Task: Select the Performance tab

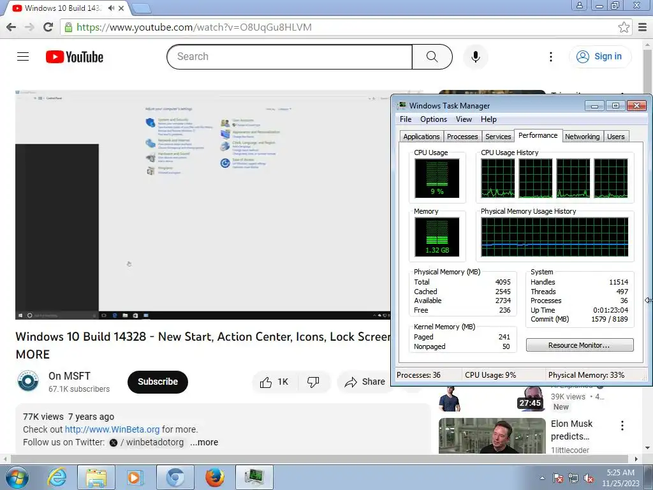Action: tap(538, 135)
